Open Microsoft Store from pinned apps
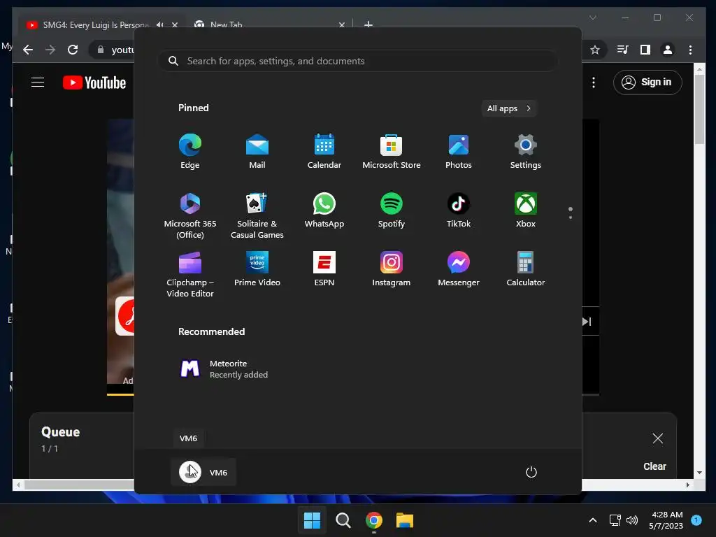The image size is (716, 537). (392, 152)
